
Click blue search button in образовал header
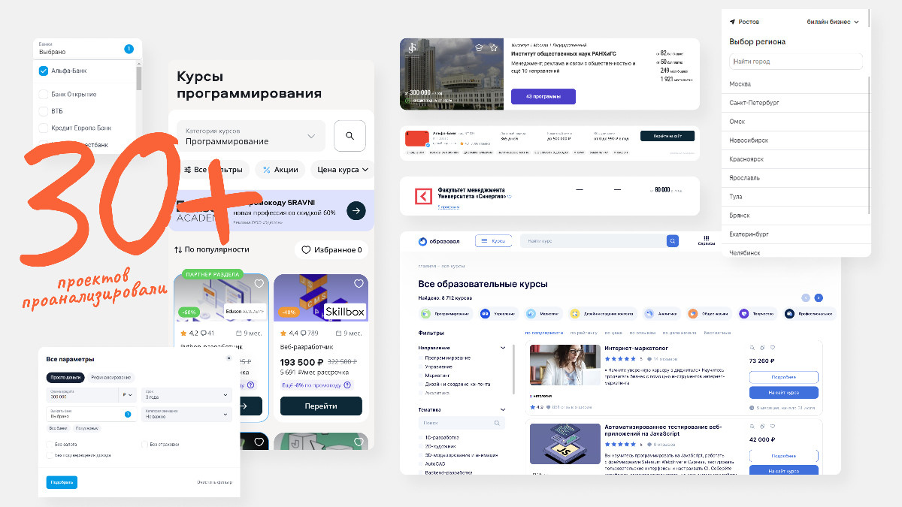pos(672,241)
